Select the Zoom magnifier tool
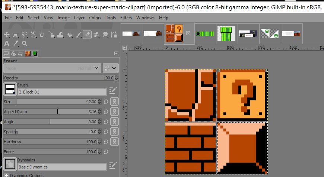 (x=24, y=43)
